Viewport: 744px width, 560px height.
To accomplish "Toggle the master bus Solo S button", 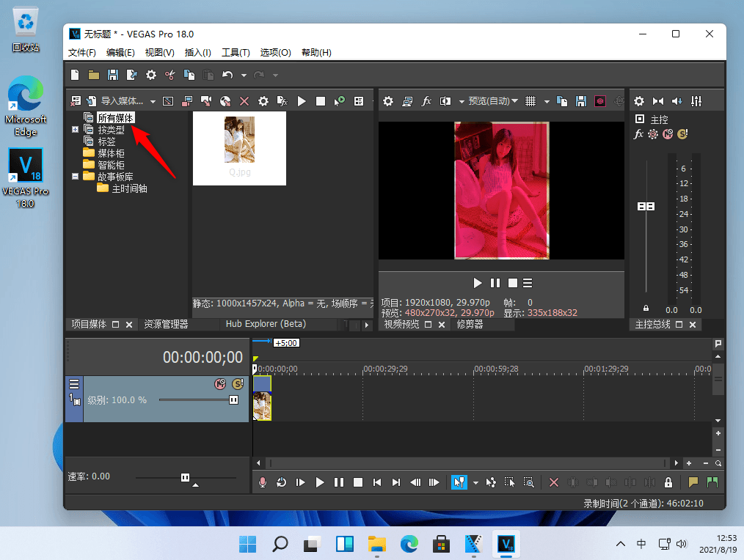I will 682,134.
